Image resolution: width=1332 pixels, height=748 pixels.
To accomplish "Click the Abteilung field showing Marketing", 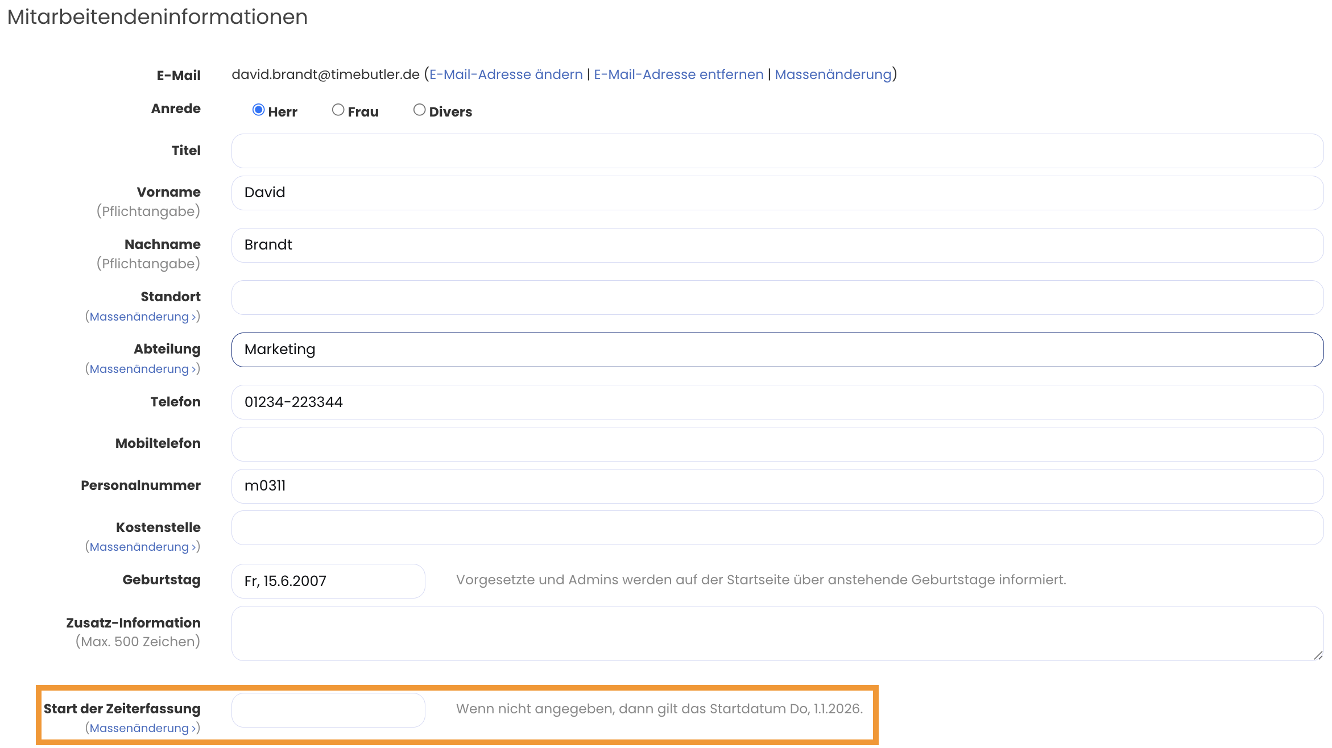I will (777, 350).
